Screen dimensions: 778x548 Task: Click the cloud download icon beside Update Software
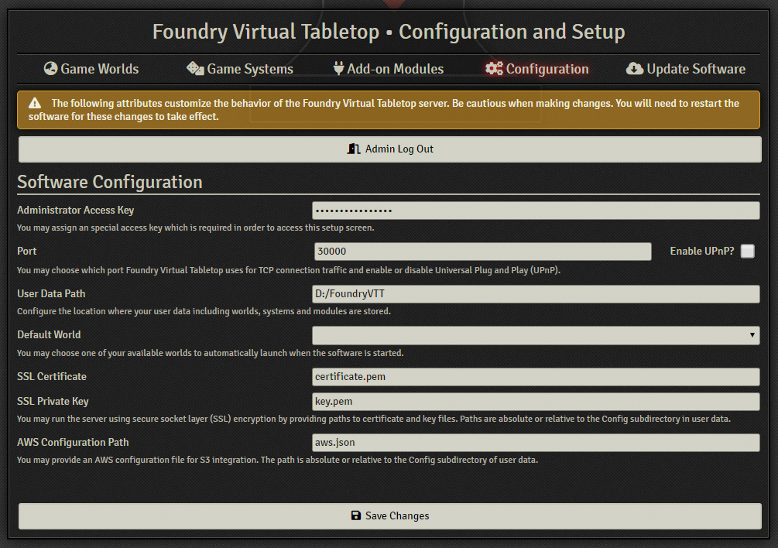(635, 68)
